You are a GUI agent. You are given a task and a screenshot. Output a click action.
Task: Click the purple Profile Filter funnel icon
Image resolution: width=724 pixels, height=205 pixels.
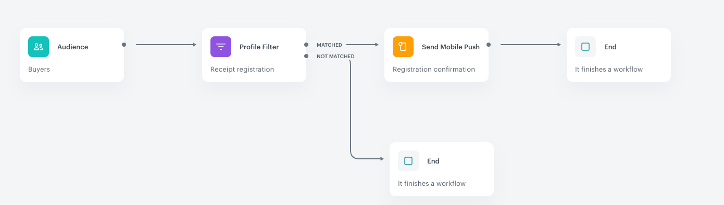(221, 47)
